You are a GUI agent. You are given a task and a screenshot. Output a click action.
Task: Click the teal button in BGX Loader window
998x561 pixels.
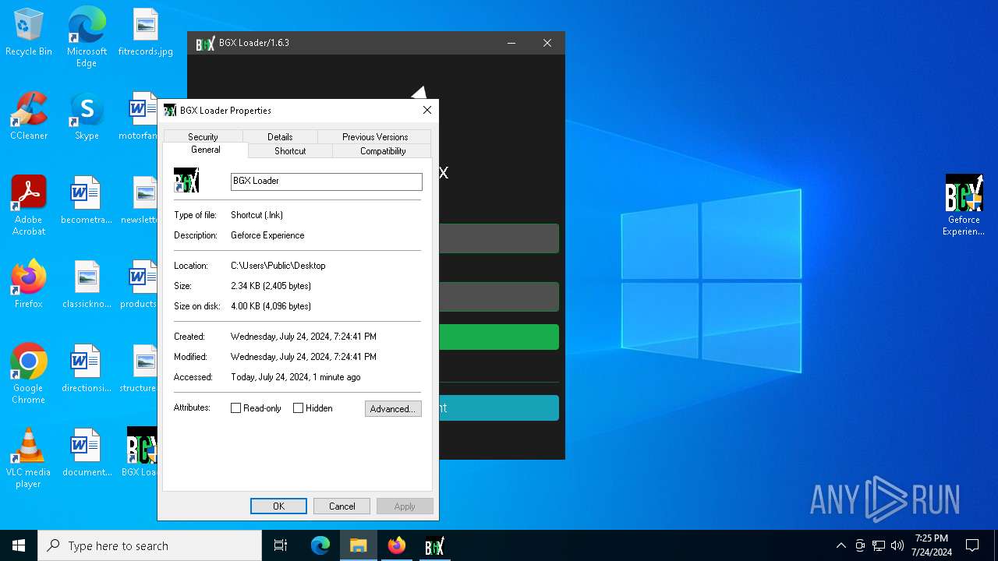point(499,408)
